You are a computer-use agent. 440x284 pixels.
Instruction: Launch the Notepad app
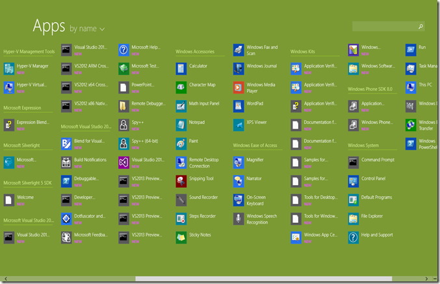pyautogui.click(x=181, y=124)
